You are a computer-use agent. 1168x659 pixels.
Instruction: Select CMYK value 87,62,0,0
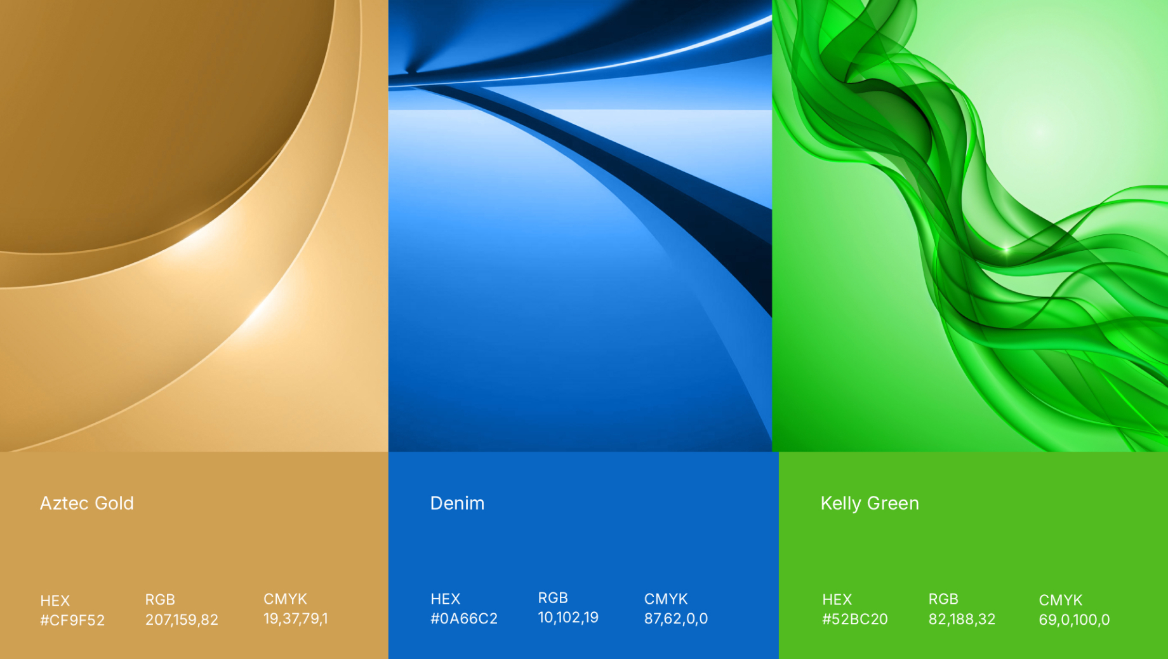tap(675, 618)
